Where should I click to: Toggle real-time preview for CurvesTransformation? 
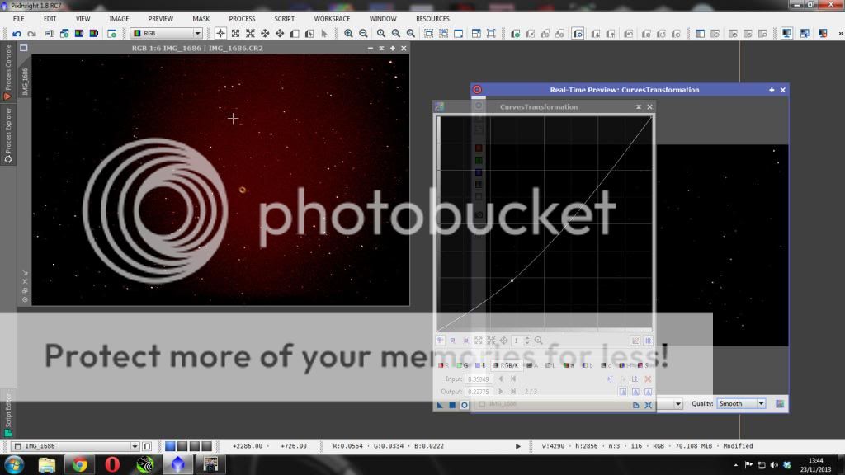(x=464, y=404)
